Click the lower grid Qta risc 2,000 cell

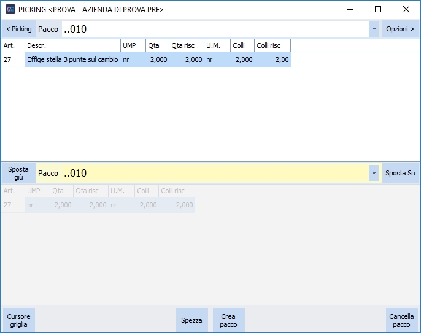(x=91, y=205)
